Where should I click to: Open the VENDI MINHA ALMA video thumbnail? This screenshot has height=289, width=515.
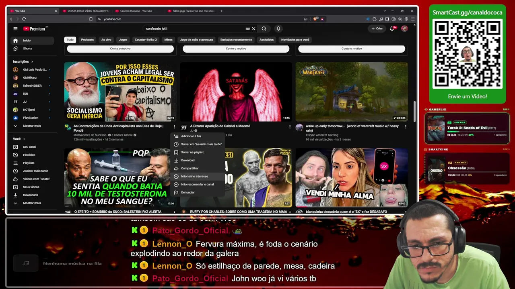coord(352,178)
